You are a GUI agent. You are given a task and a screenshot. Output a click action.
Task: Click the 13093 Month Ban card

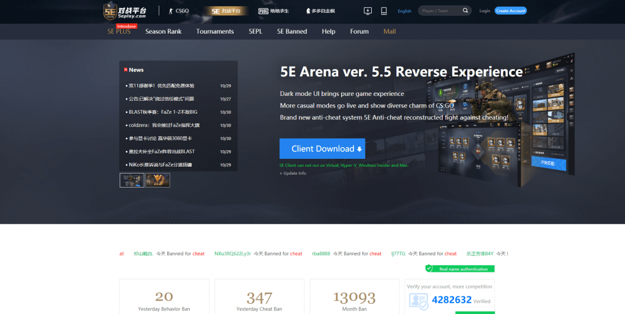coord(355,296)
